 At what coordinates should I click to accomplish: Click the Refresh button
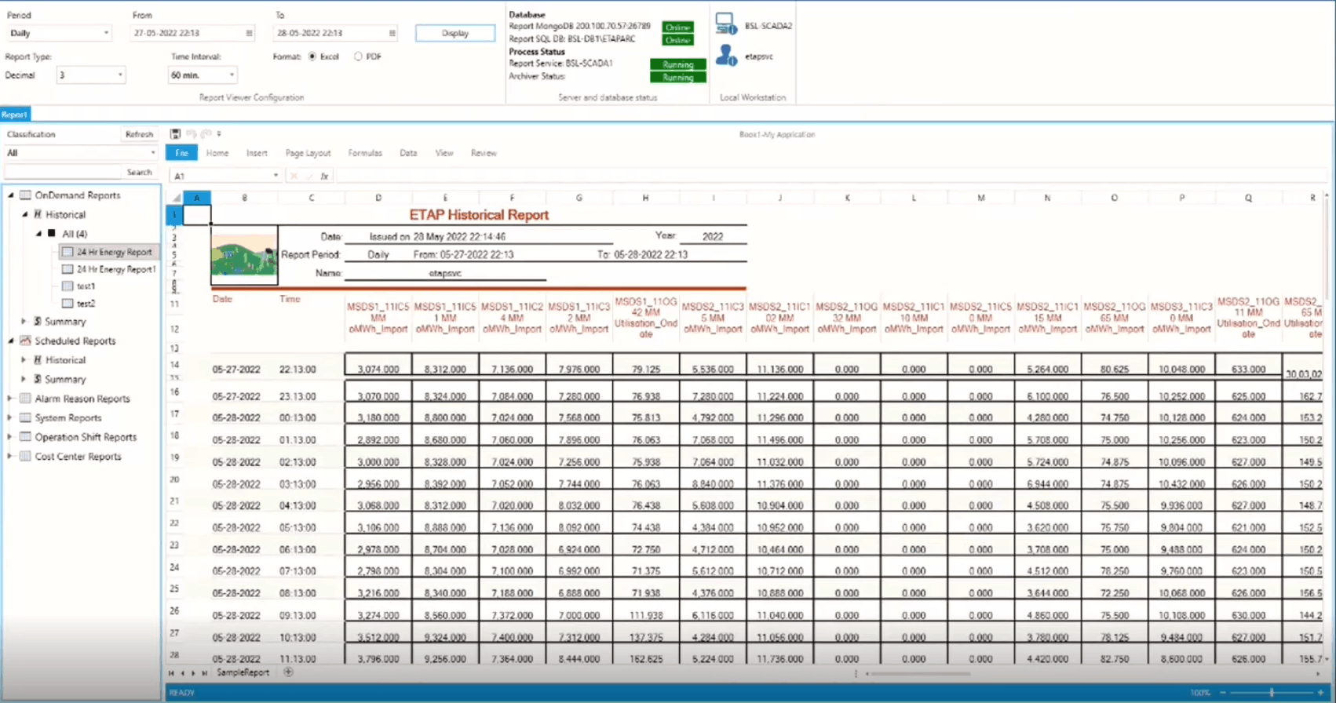pyautogui.click(x=139, y=134)
